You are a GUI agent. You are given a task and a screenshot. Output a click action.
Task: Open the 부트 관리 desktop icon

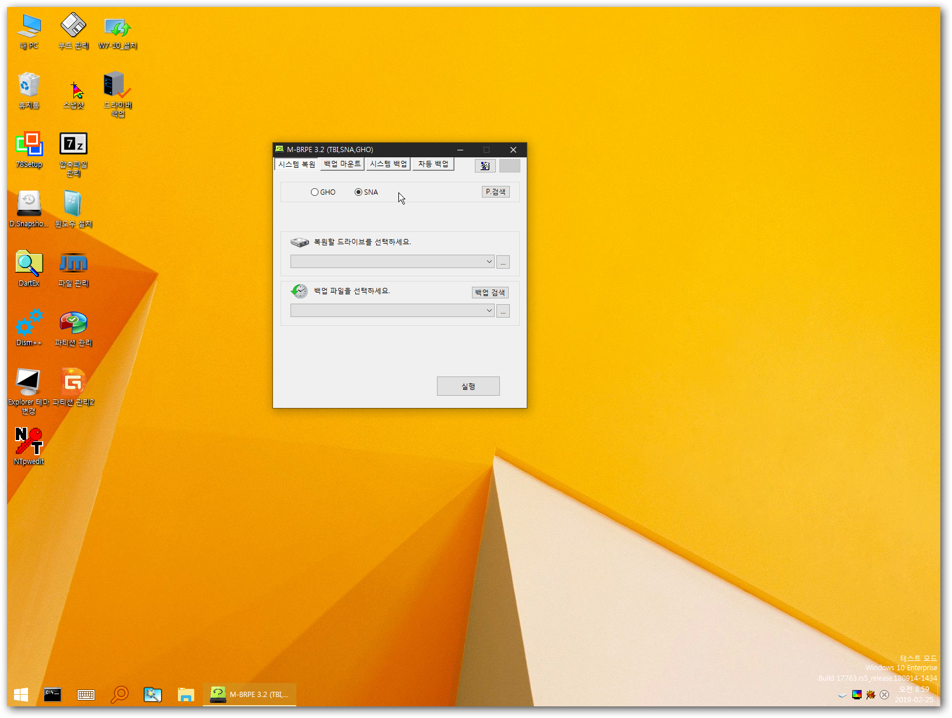click(x=73, y=31)
